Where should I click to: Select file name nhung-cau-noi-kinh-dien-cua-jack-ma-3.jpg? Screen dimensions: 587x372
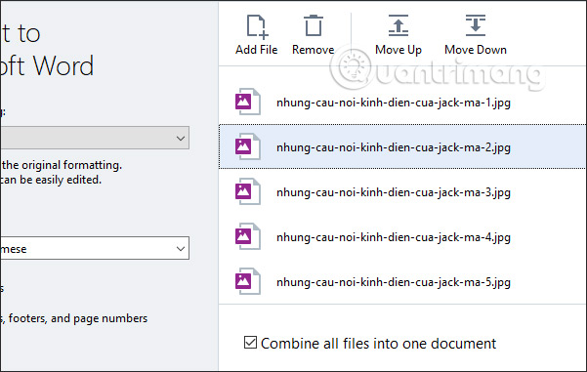point(394,192)
